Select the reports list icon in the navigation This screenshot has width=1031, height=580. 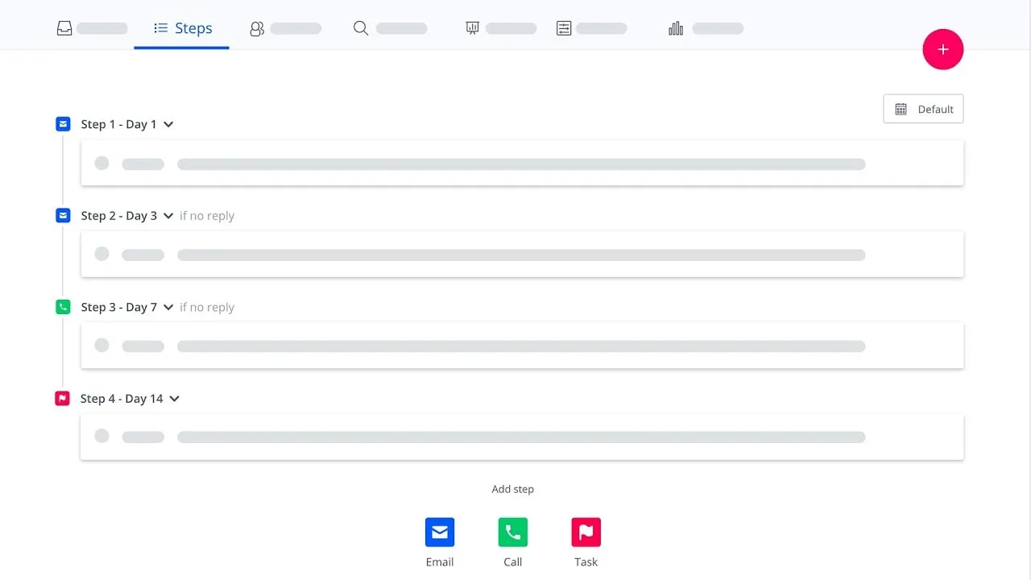563,28
